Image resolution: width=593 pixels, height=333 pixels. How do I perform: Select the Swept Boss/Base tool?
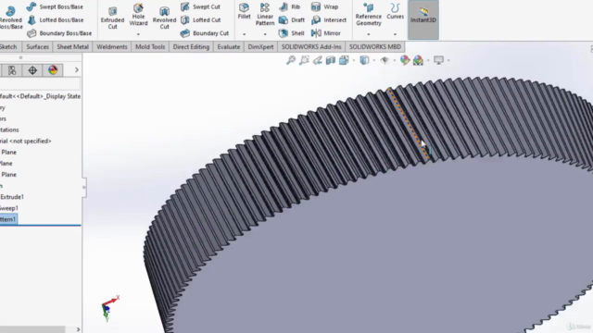click(x=55, y=6)
